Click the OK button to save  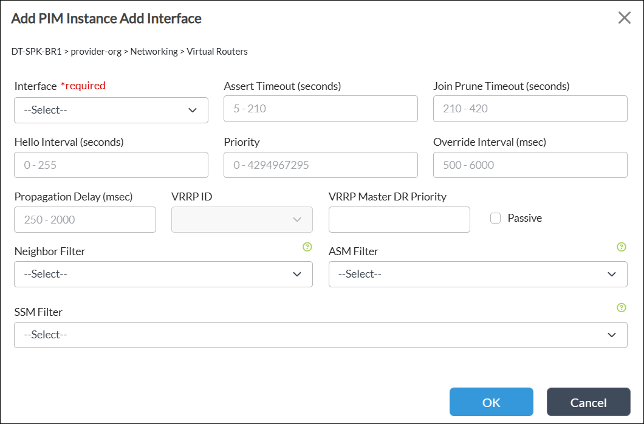(491, 402)
